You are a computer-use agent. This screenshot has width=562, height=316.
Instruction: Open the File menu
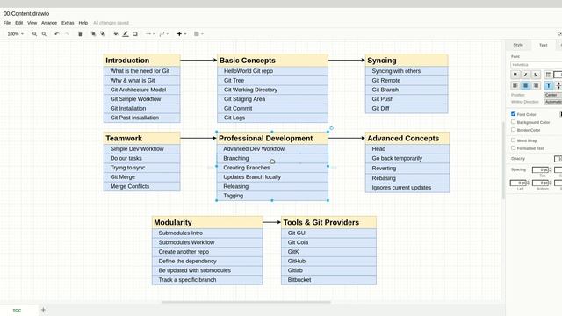pyautogui.click(x=7, y=23)
